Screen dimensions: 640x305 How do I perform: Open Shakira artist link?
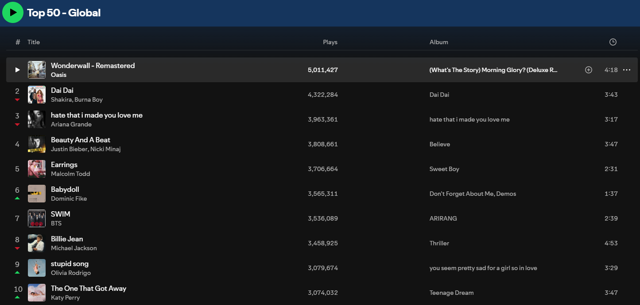coord(62,99)
